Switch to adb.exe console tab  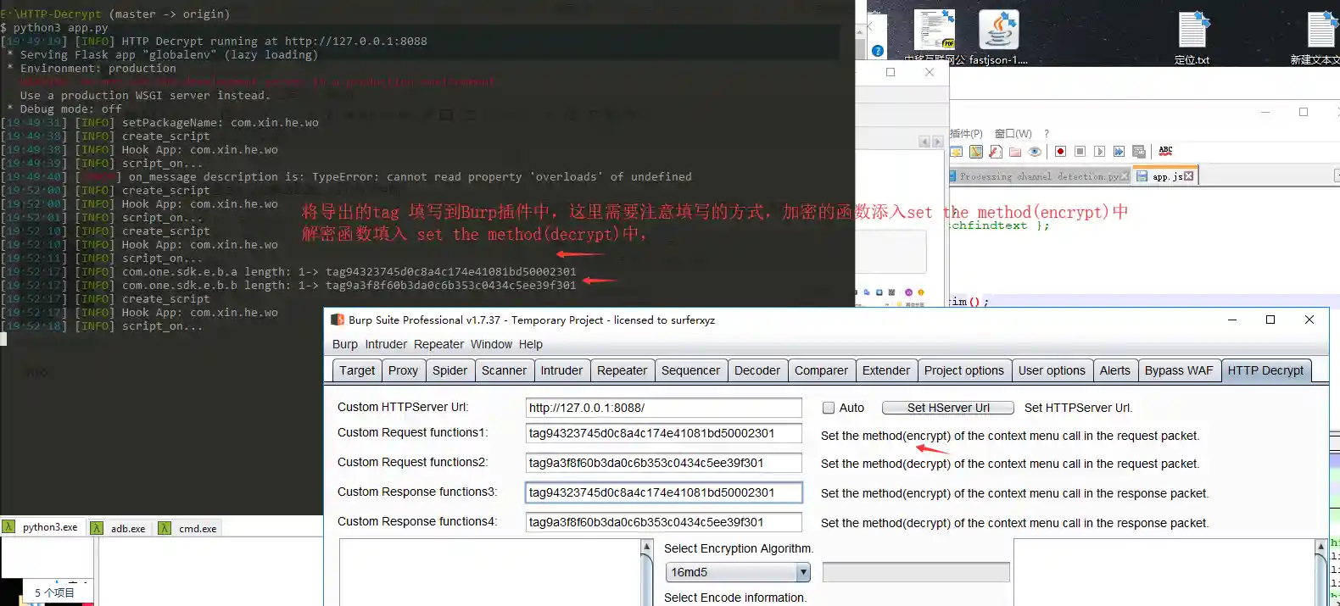click(x=119, y=528)
